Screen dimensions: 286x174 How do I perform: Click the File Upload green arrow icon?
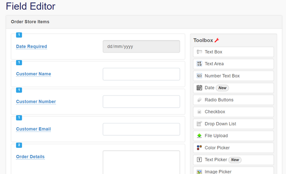199,136
